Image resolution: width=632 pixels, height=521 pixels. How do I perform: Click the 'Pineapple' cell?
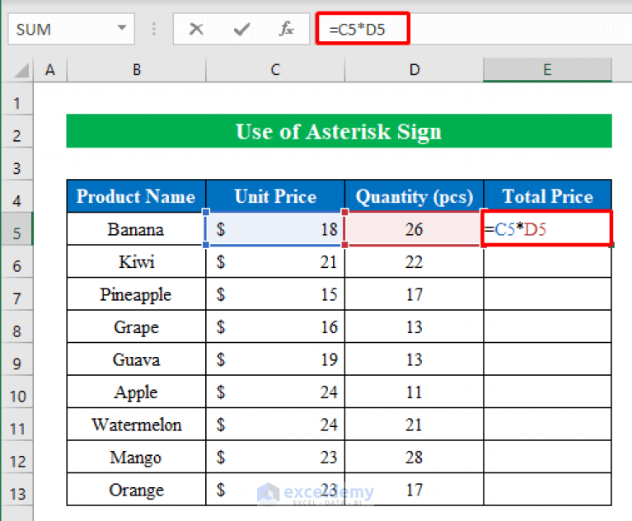pos(136,294)
